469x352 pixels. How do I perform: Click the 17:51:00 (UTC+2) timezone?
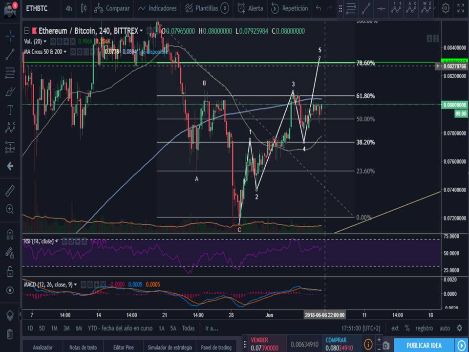(361, 329)
